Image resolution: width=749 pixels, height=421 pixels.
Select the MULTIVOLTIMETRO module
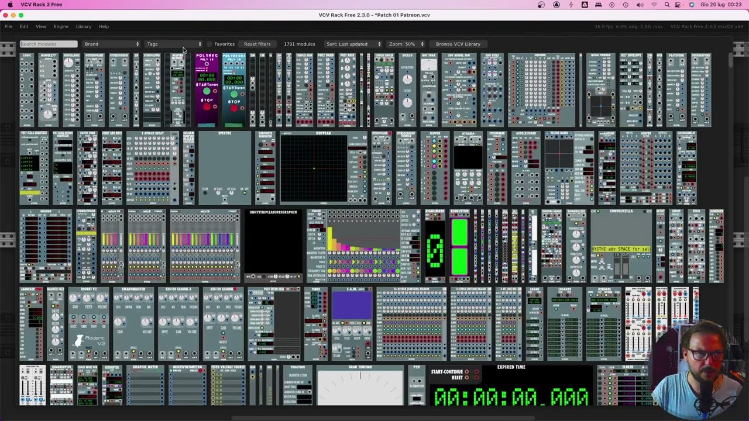pos(187,385)
